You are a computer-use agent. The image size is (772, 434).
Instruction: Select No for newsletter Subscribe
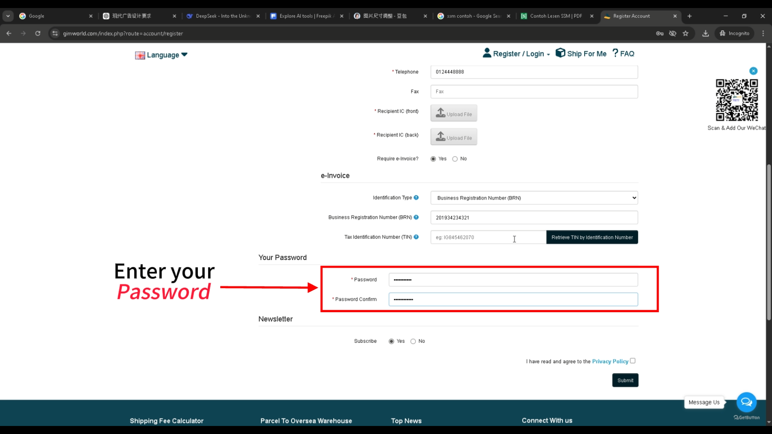pos(413,342)
